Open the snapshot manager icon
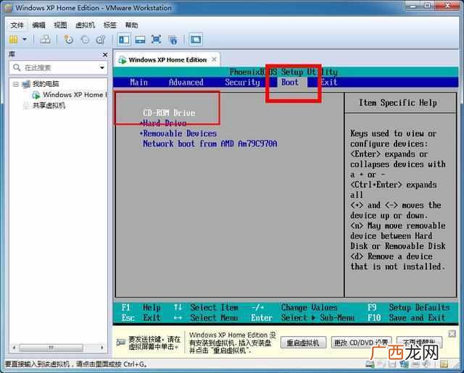The height and width of the screenshot is (373, 464). (x=101, y=40)
